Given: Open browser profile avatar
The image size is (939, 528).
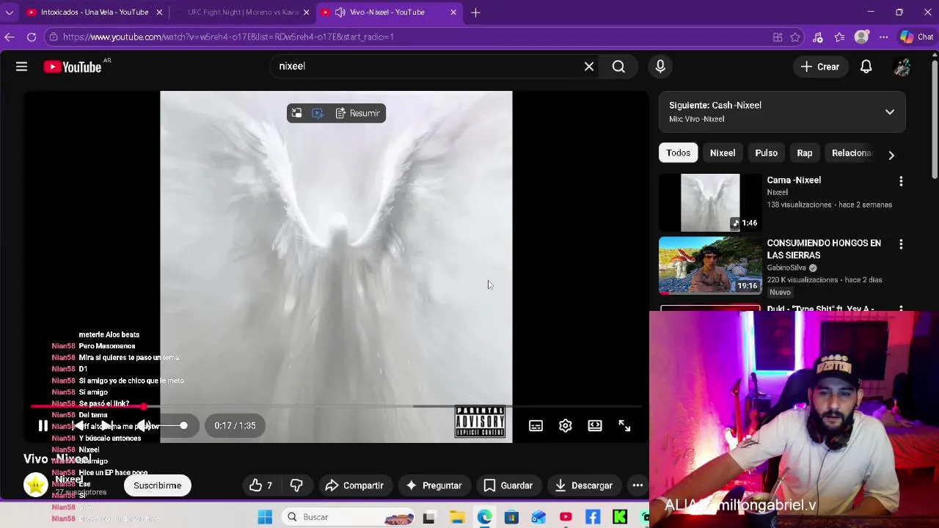Looking at the screenshot, I should coord(862,37).
